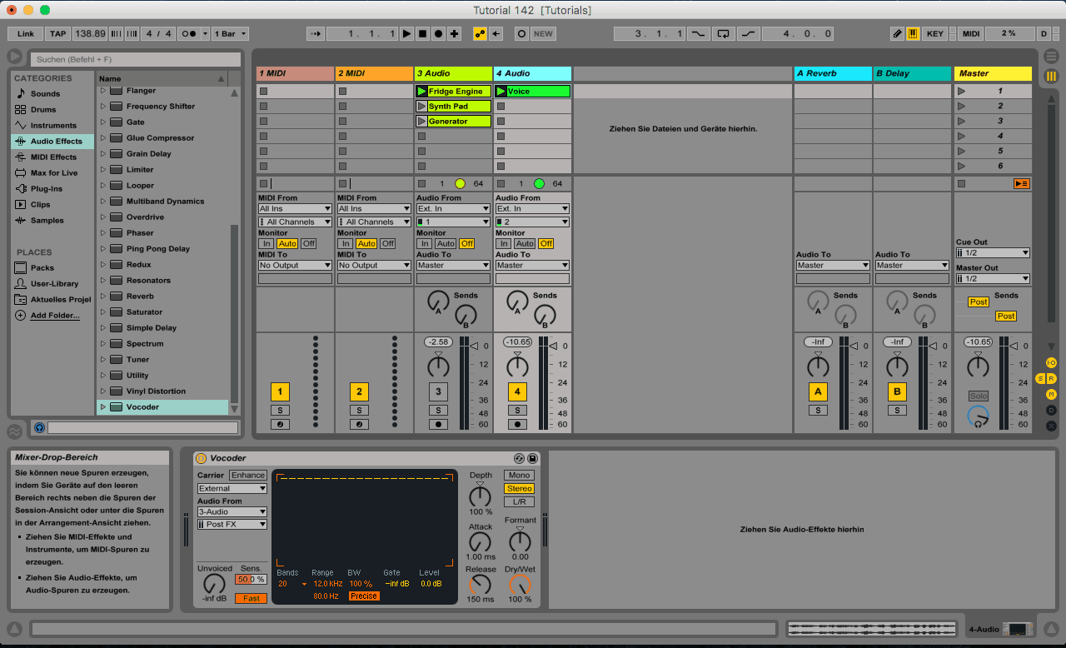Click the Vocoder Dry/Wet knob
This screenshot has width=1066, height=648.
click(x=520, y=585)
